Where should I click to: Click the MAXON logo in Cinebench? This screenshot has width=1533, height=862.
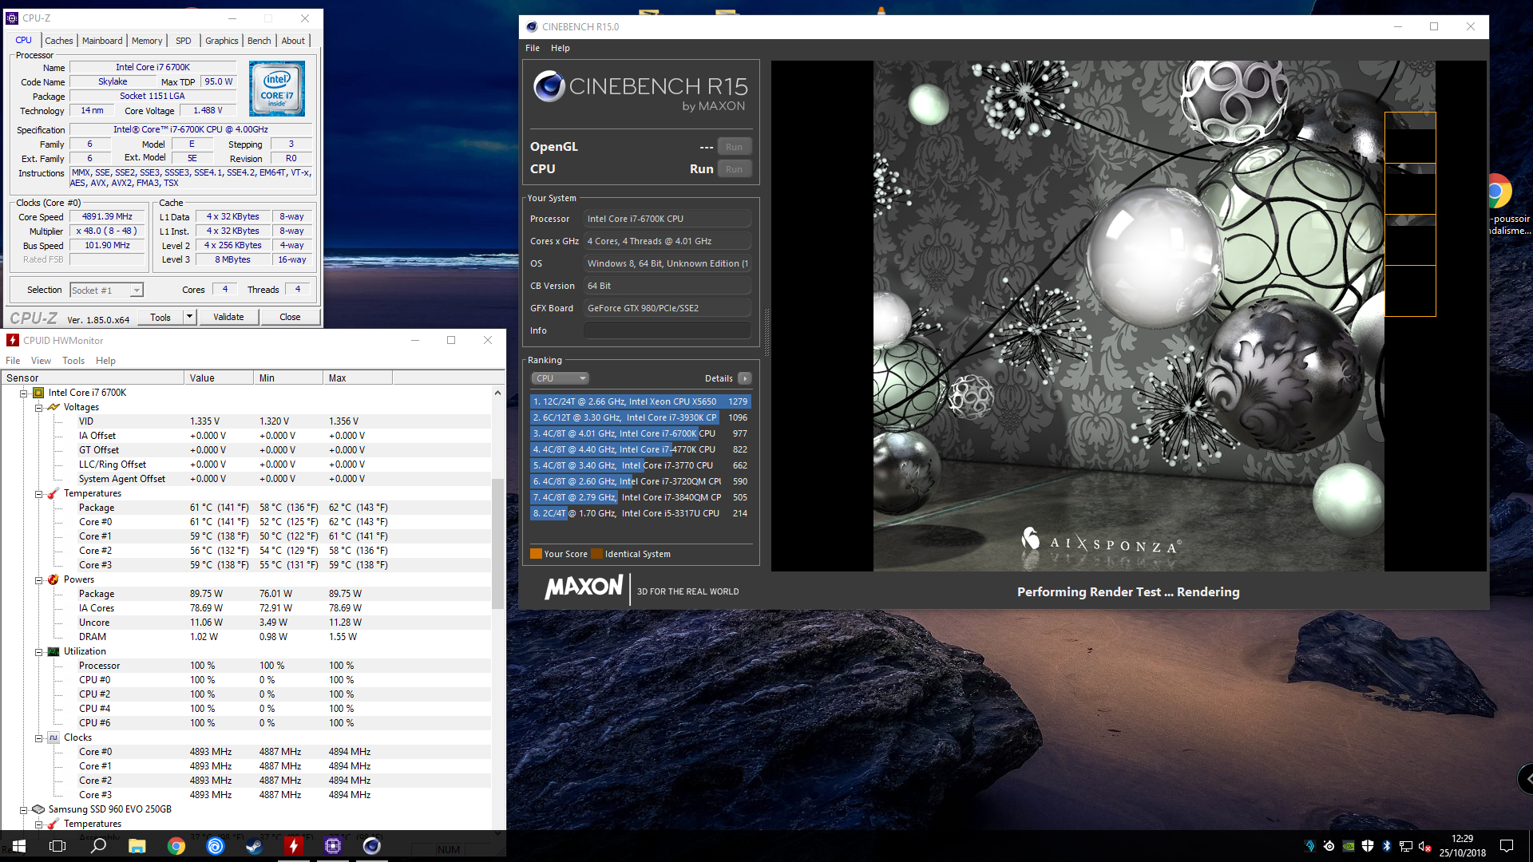pos(584,588)
